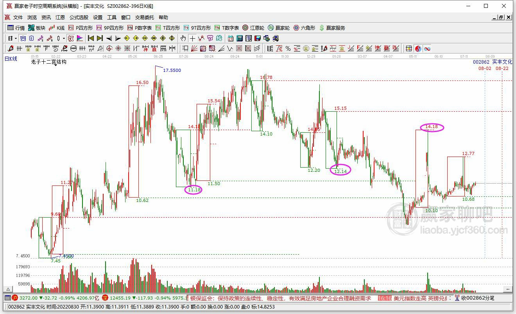The height and width of the screenshot is (314, 516).
Task: Step chart backward with the gray left arrow
Action: point(109,38)
